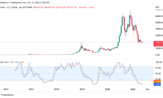Click the close value C19161.00
163x98 pixels.
click(x=72, y=7)
